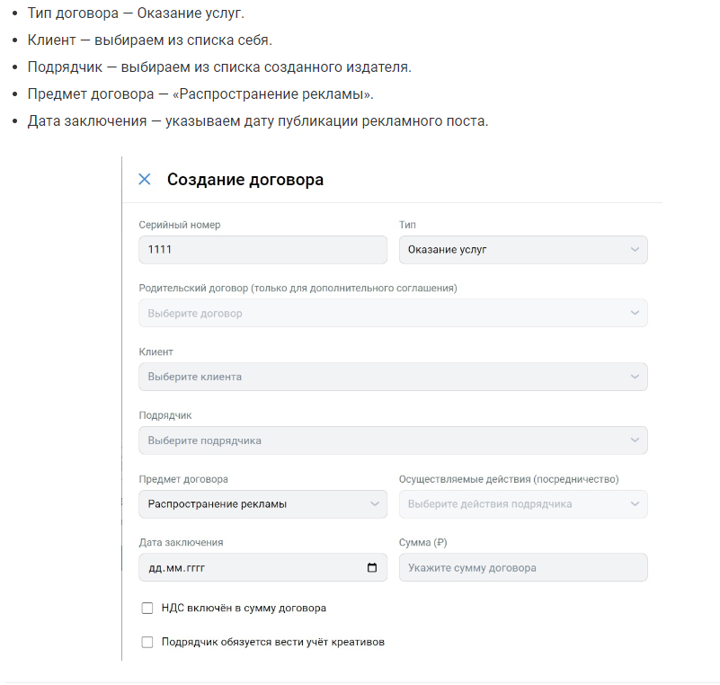Expand the Выберите подрядчика dropdown
This screenshot has width=720, height=685.
(378, 440)
